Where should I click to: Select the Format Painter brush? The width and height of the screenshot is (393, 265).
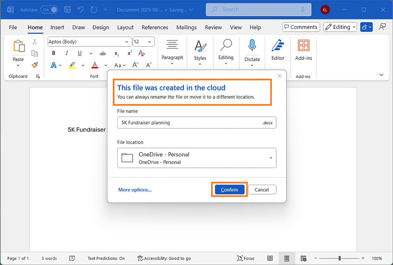35,65
